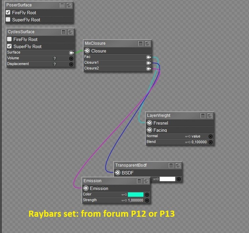Enable SuperFly Root on PoserSurface node
Screen dimensions: 249x233
(8, 20)
